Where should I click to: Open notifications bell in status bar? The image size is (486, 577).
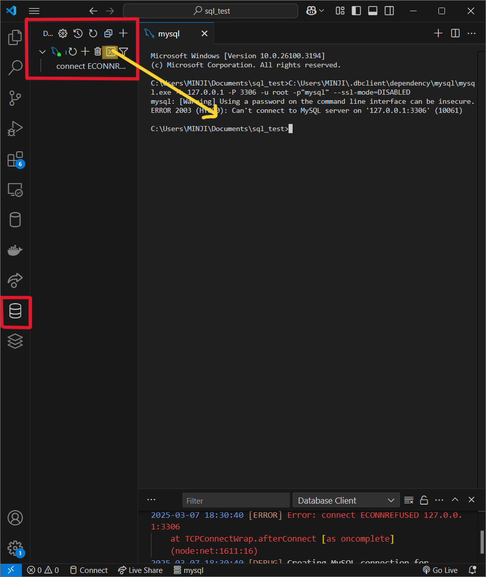[x=473, y=570]
